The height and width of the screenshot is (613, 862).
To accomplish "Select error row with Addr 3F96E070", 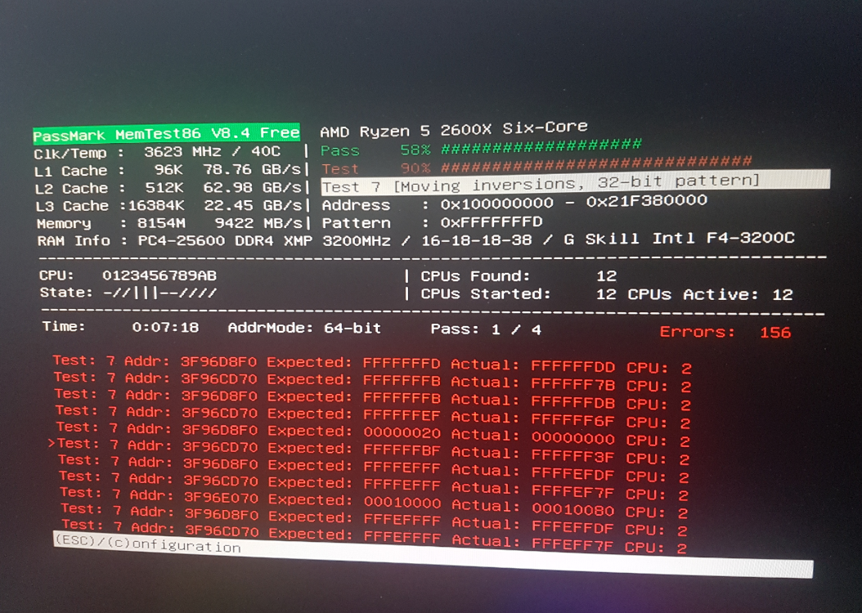I will pos(375,503).
